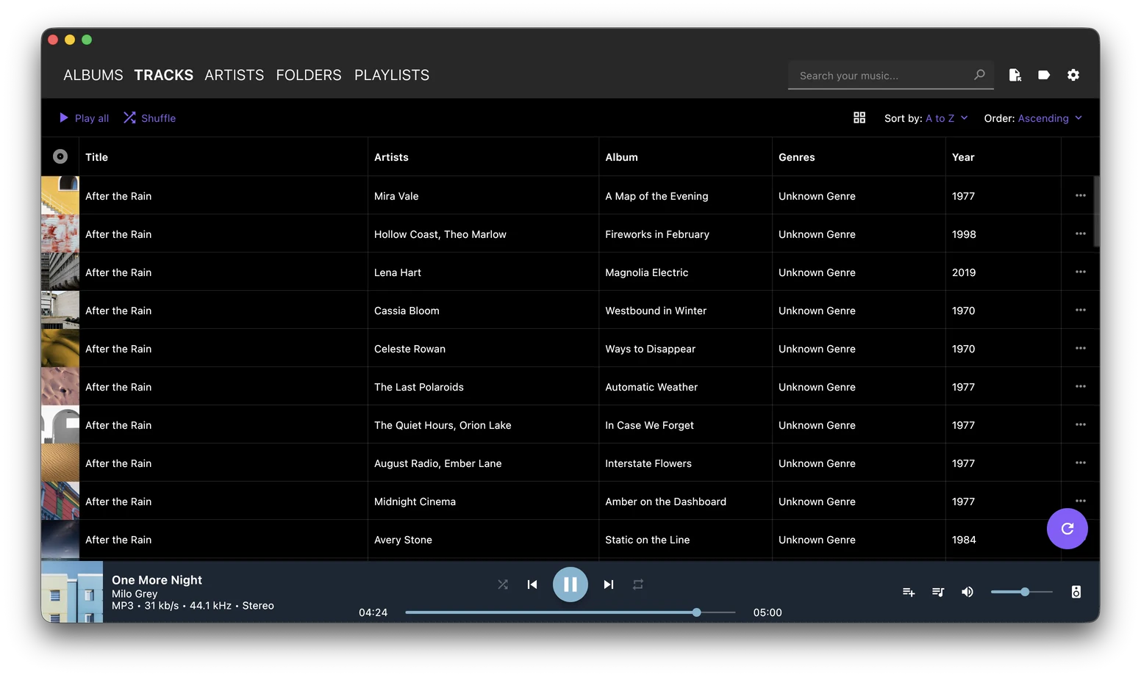Viewport: 1141px width, 677px height.
Task: Switch to grid view layout
Action: pos(859,117)
